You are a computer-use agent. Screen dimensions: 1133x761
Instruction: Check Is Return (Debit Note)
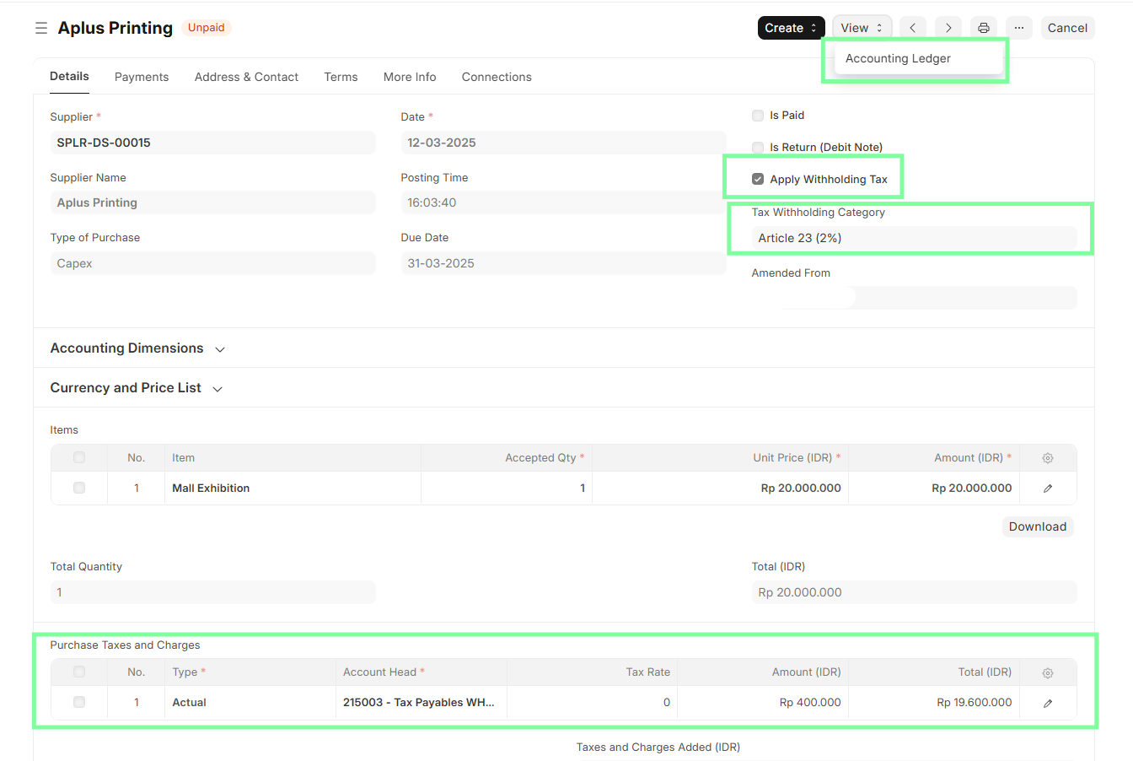757,147
